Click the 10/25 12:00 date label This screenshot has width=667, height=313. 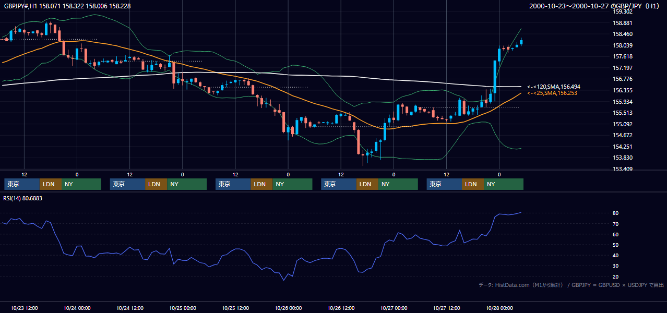point(235,308)
